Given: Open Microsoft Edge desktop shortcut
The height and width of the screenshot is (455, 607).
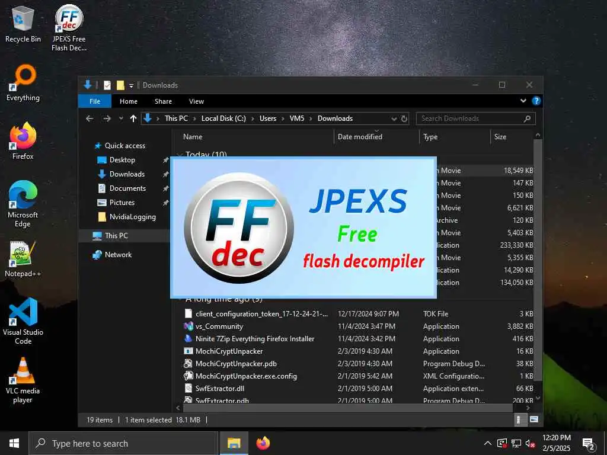Looking at the screenshot, I should [x=23, y=204].
